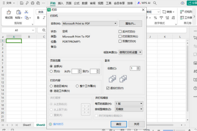Screen dimensions: 197x131
Task: Apply thousands separator number format
Action: 161,17
